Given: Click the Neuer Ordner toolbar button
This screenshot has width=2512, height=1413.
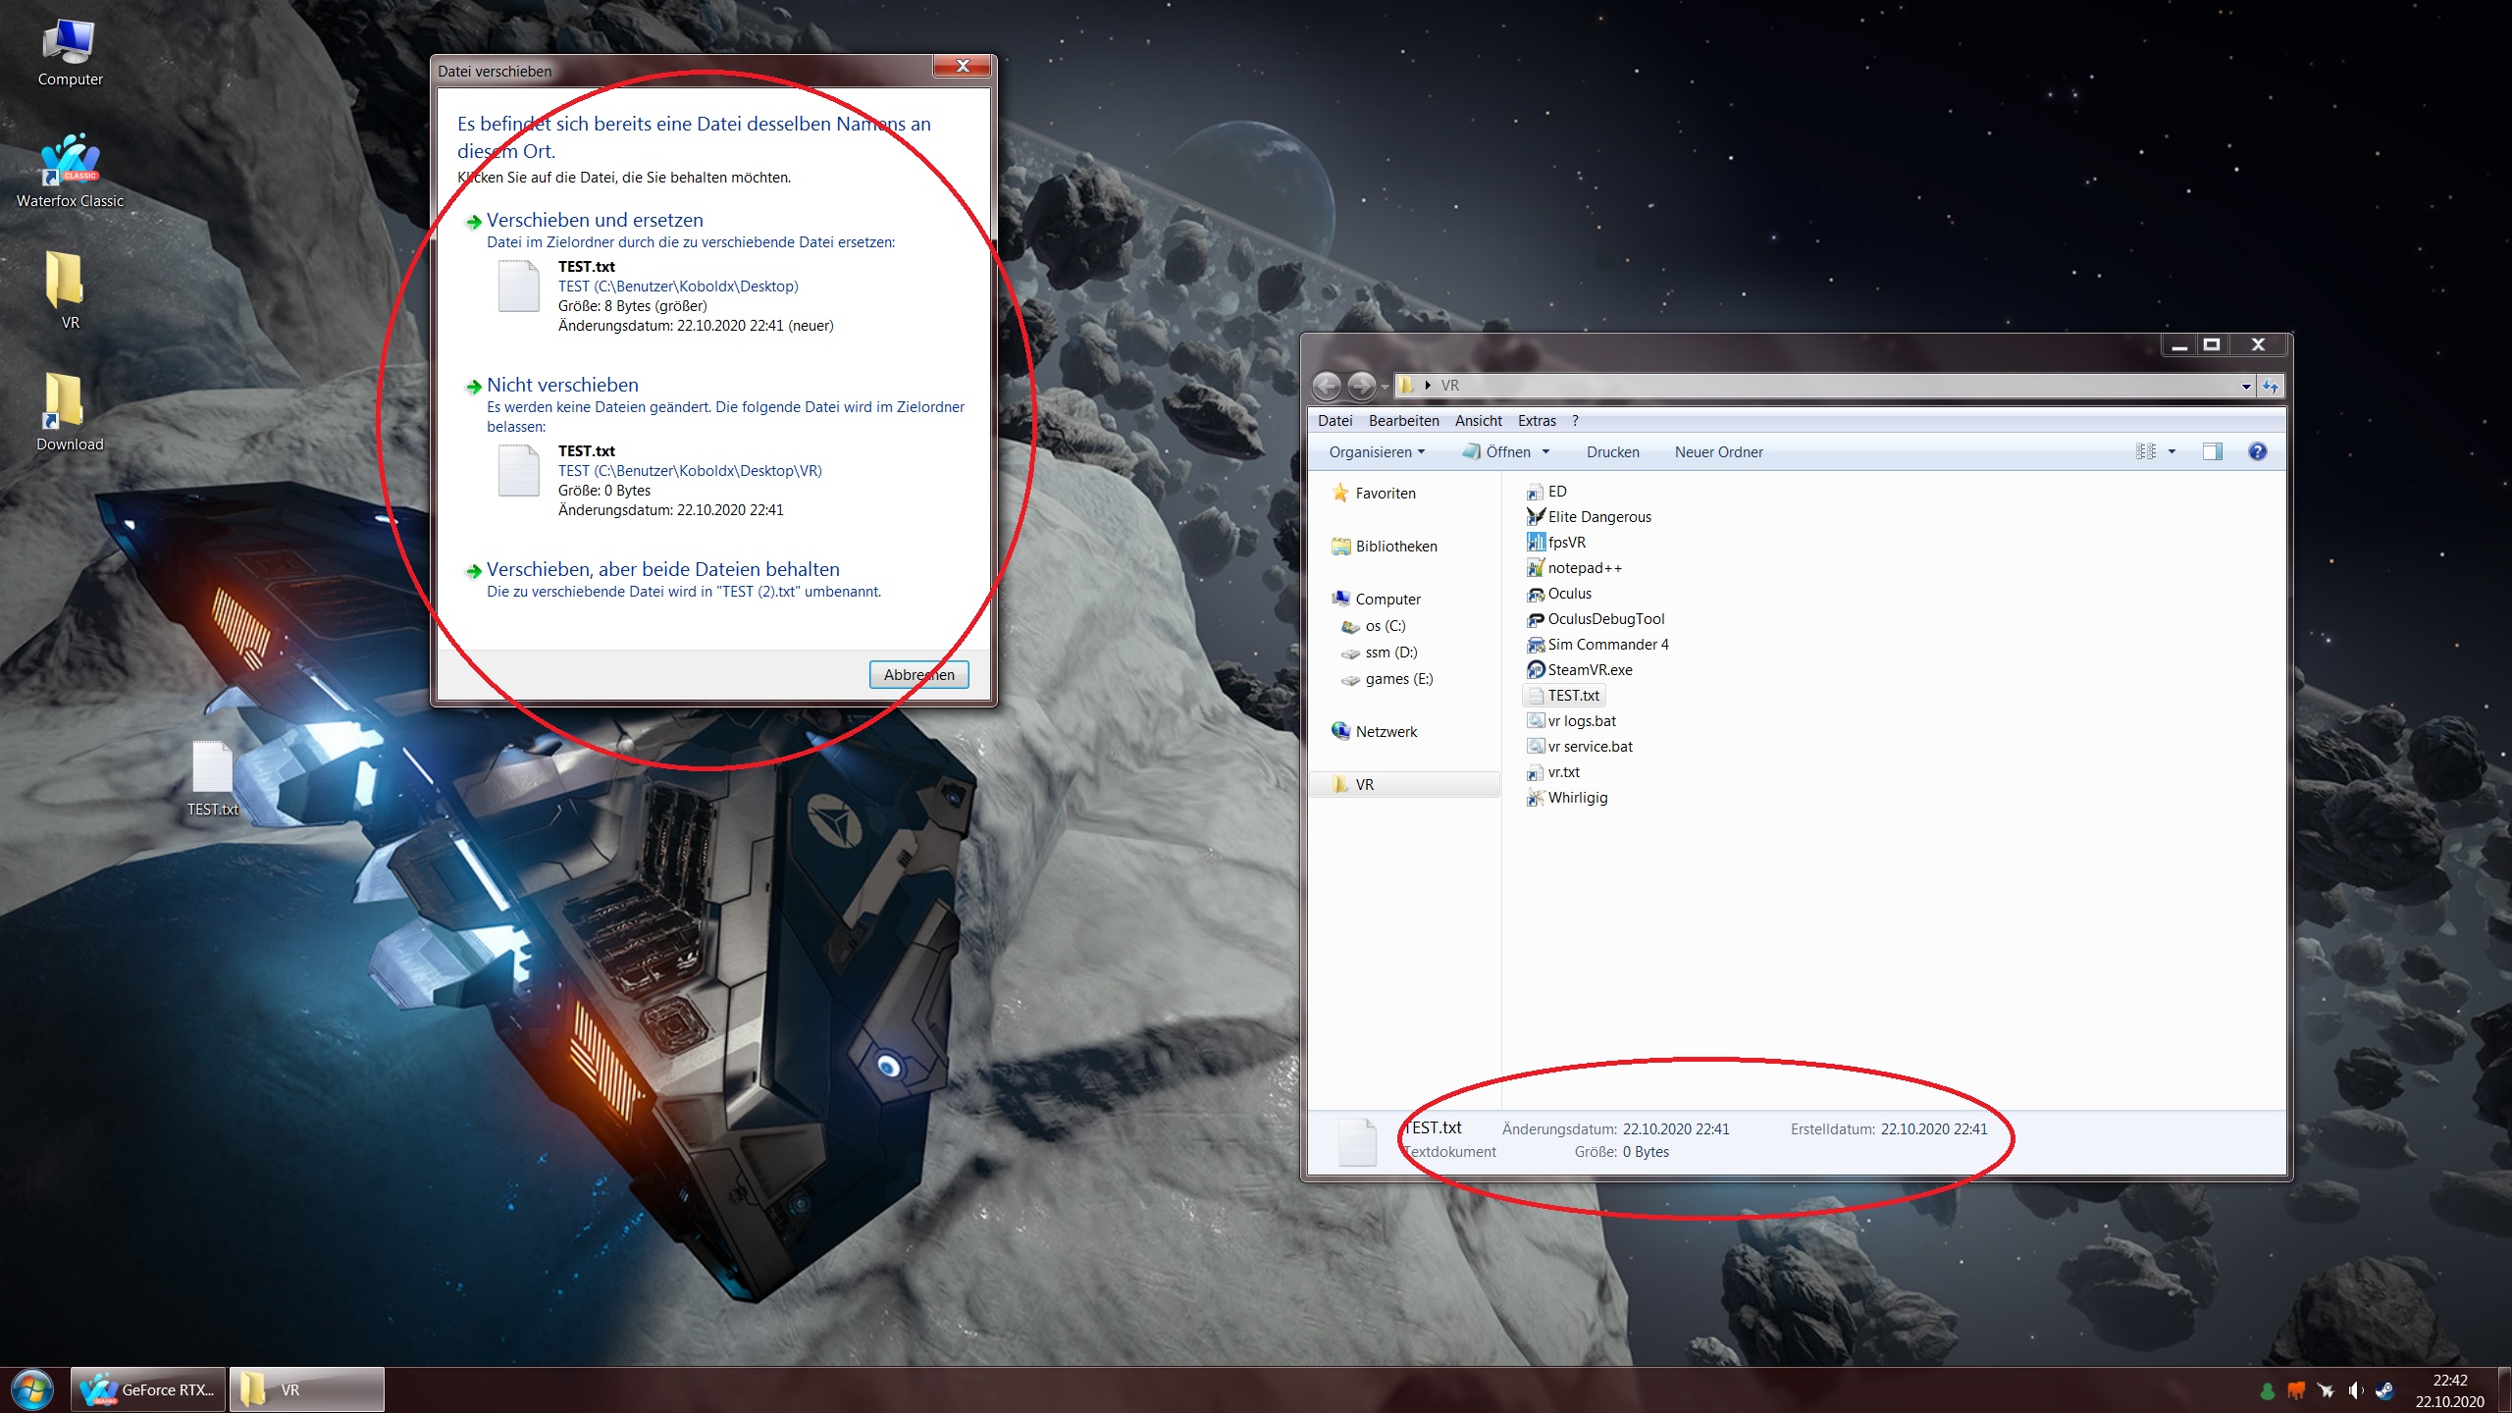Looking at the screenshot, I should (x=1718, y=452).
